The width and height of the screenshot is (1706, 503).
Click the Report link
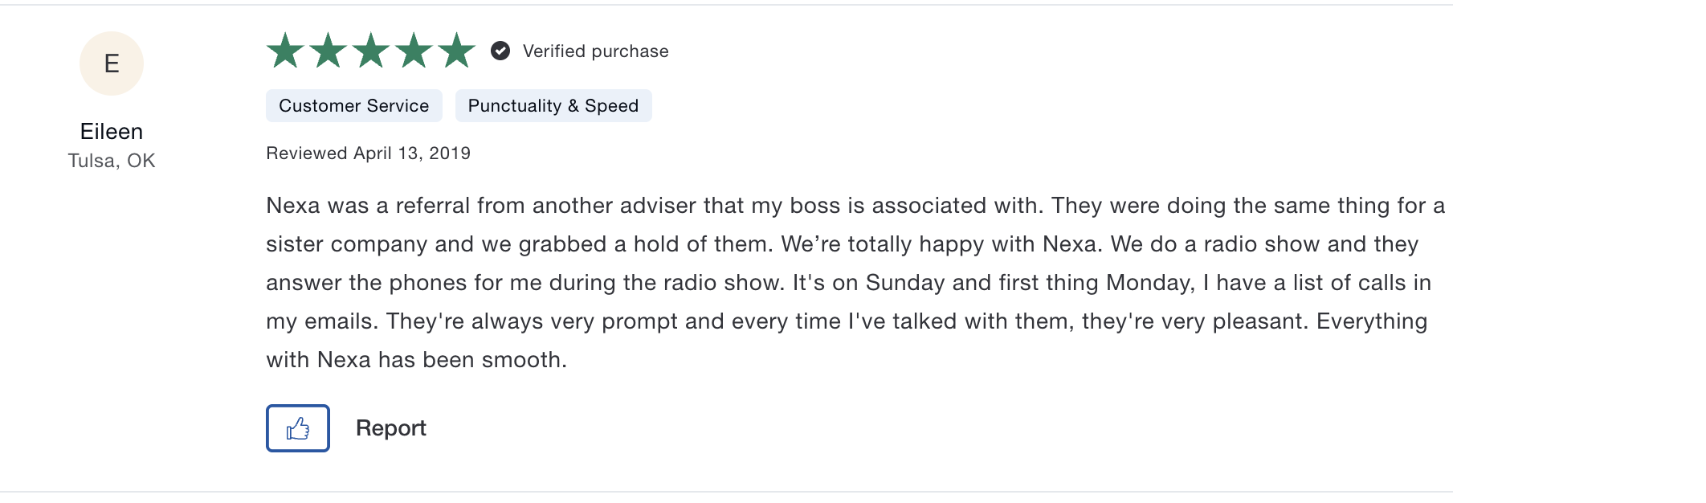(x=390, y=428)
